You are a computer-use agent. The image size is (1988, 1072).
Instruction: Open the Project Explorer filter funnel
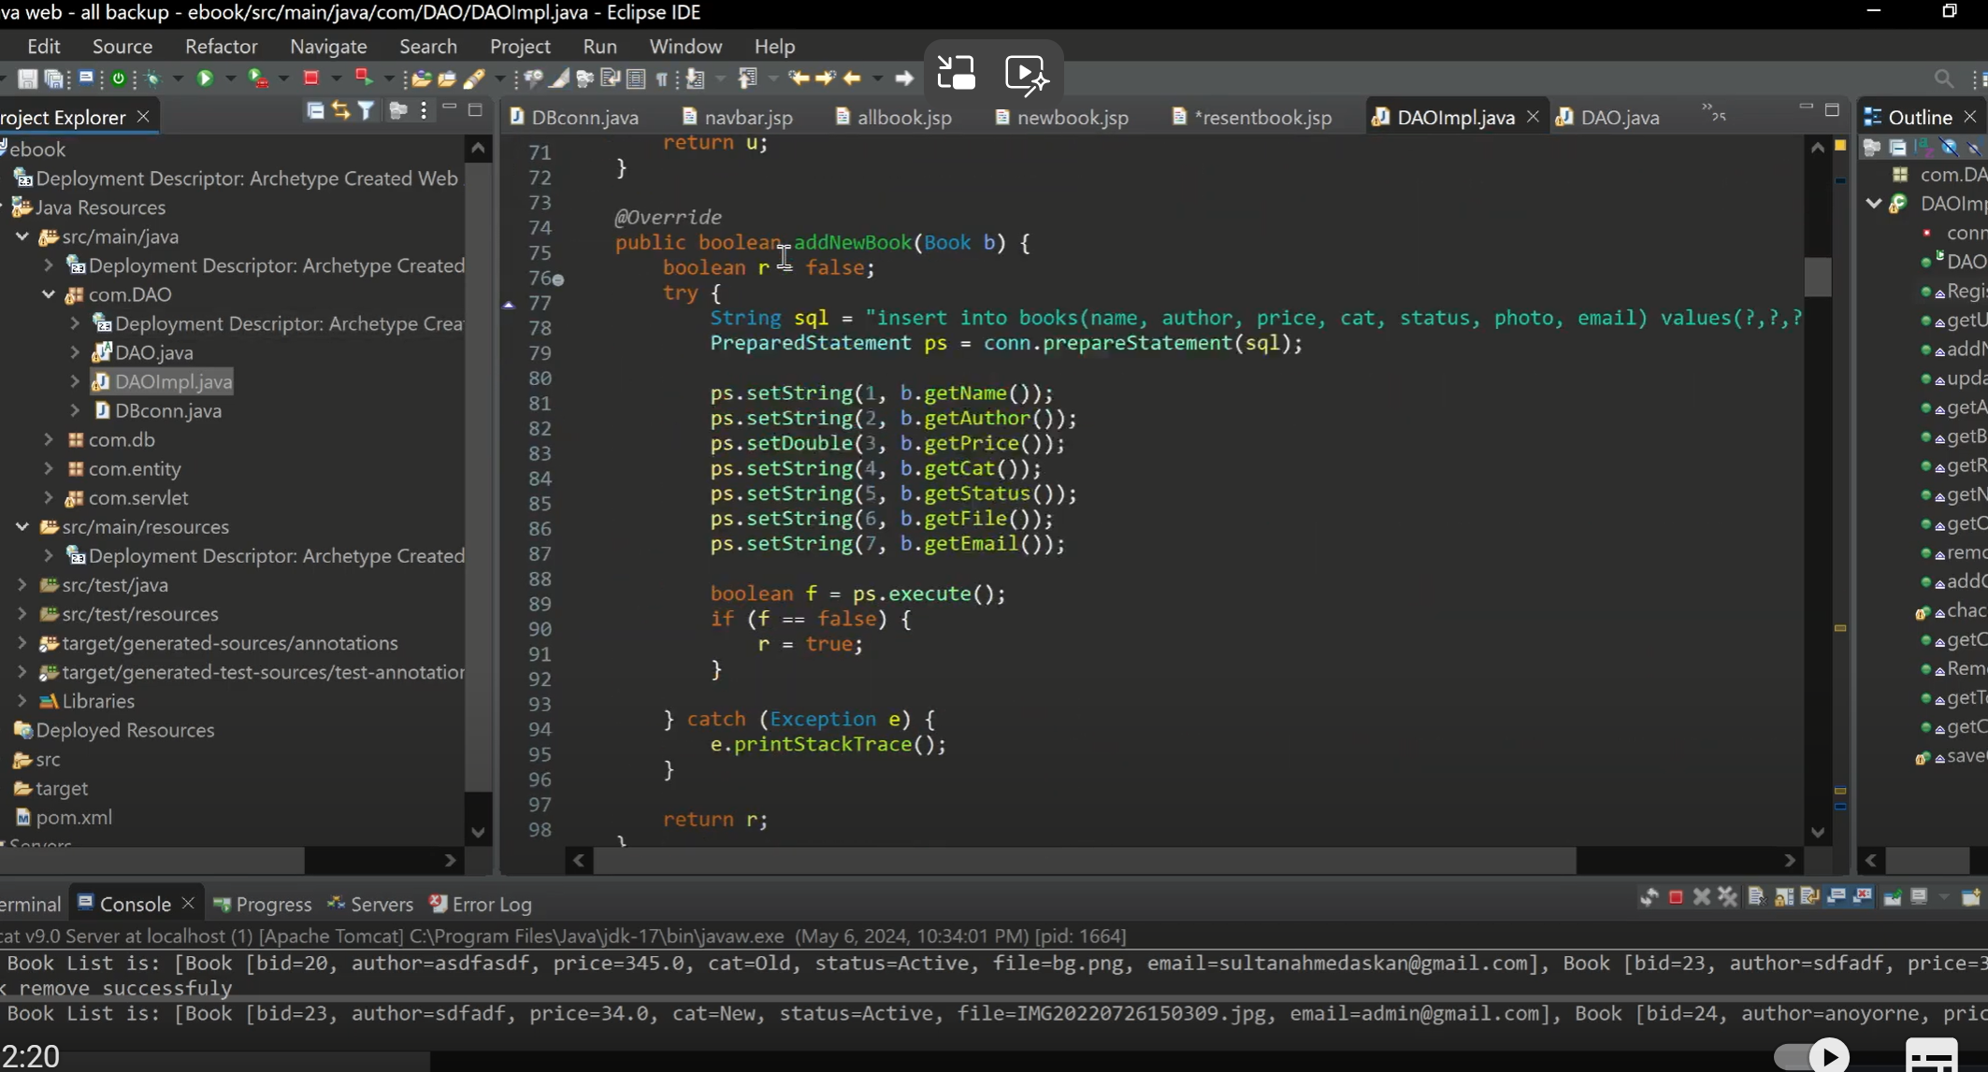pos(367,111)
